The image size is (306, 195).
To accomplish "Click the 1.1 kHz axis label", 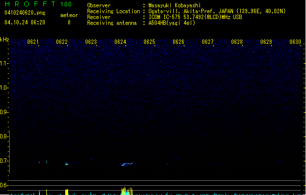I will [x=4, y=63].
